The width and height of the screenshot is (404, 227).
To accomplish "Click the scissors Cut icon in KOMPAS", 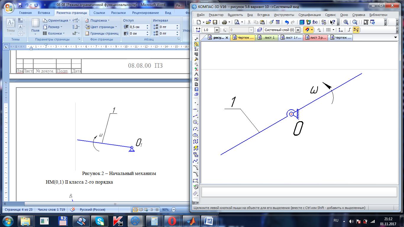I will 249,22.
